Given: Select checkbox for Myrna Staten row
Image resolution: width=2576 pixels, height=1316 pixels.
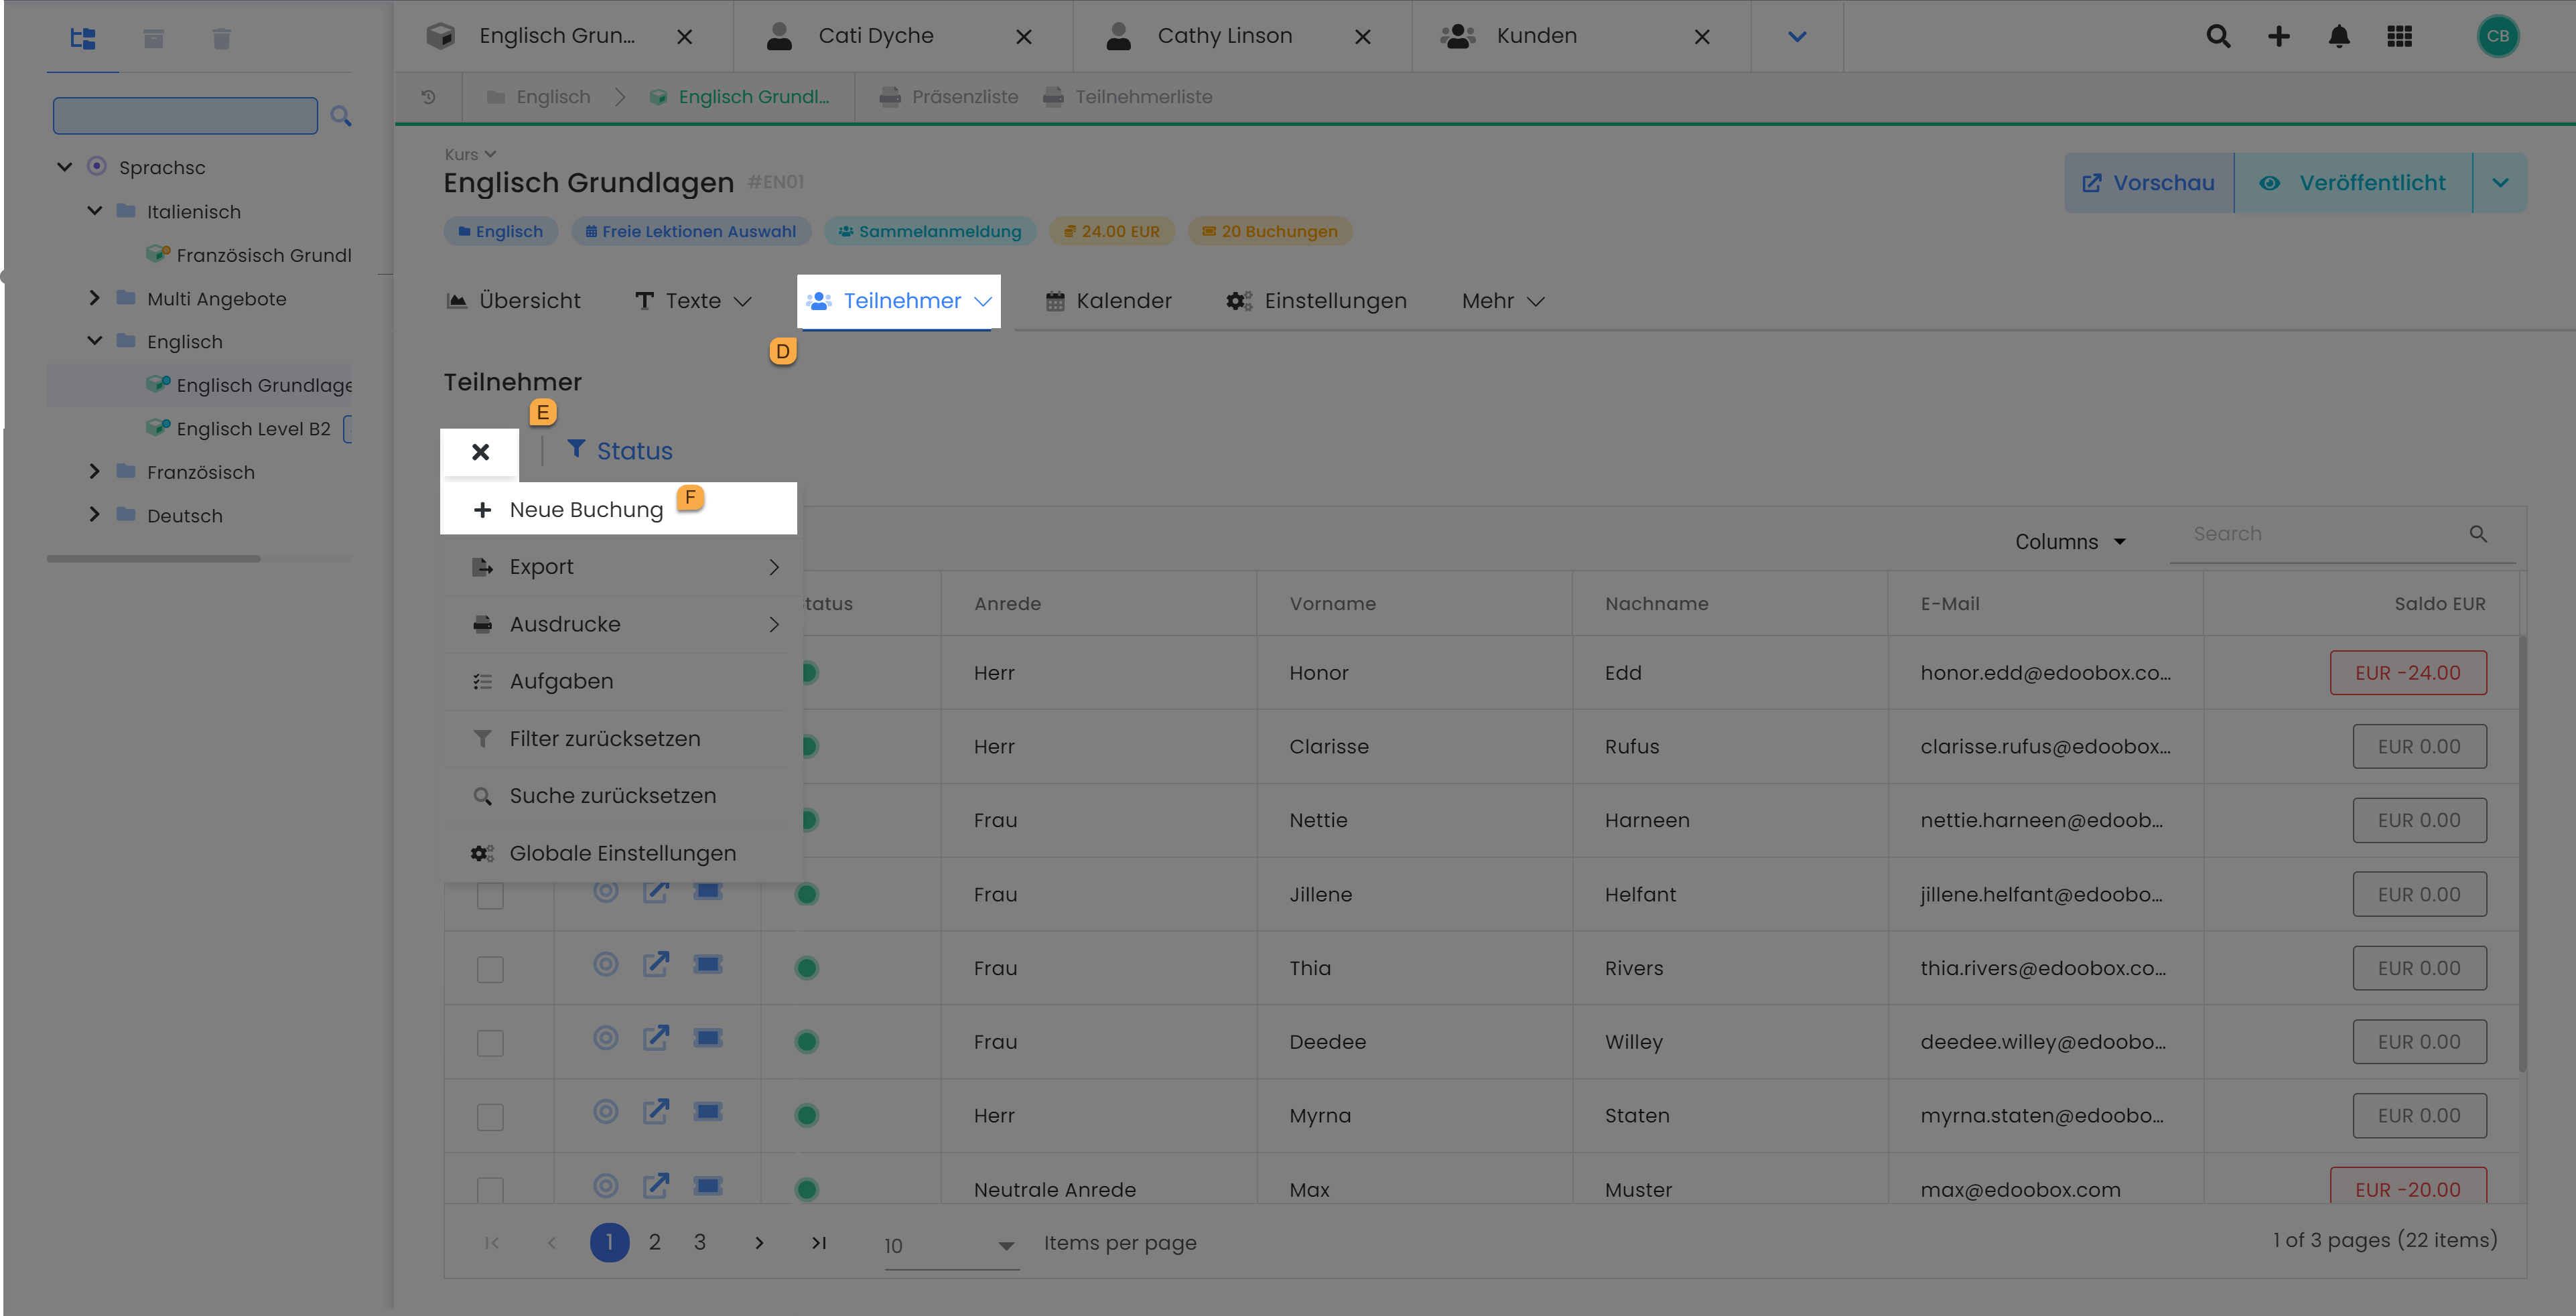Looking at the screenshot, I should pyautogui.click(x=490, y=1117).
